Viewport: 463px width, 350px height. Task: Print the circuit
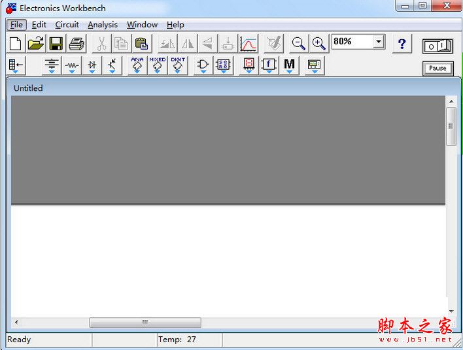point(77,44)
